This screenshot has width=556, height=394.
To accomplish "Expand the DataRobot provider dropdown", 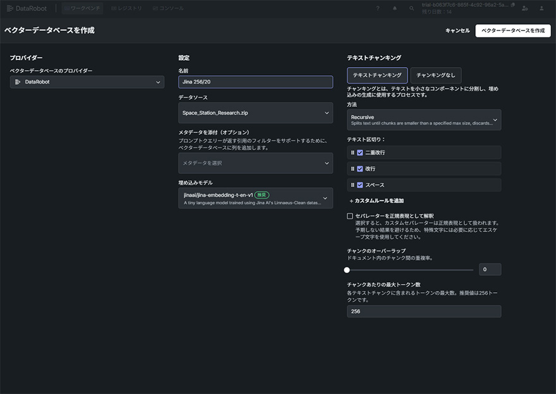I will click(87, 82).
